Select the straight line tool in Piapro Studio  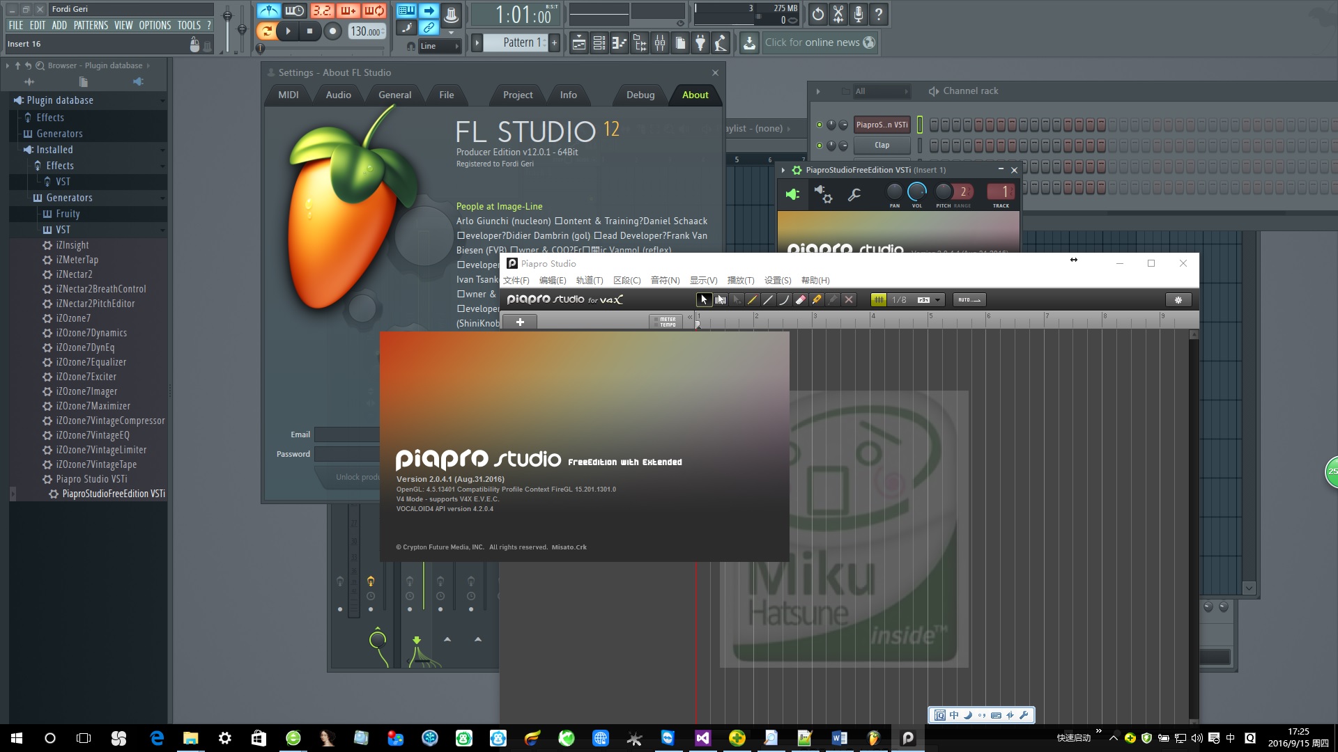(768, 300)
